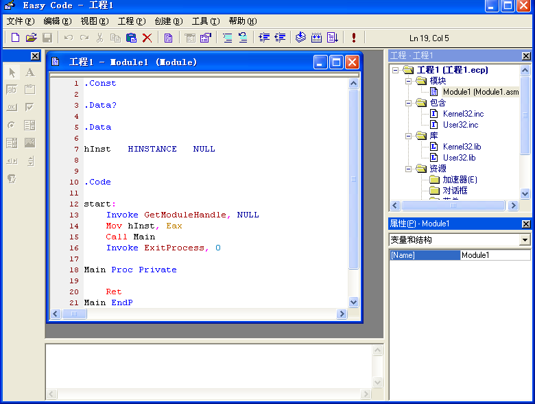Select the picture control in toolbox
535x404 pixels.
(x=29, y=143)
